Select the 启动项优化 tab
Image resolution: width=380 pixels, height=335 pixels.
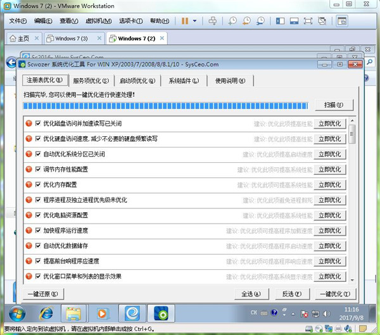pyautogui.click(x=137, y=80)
